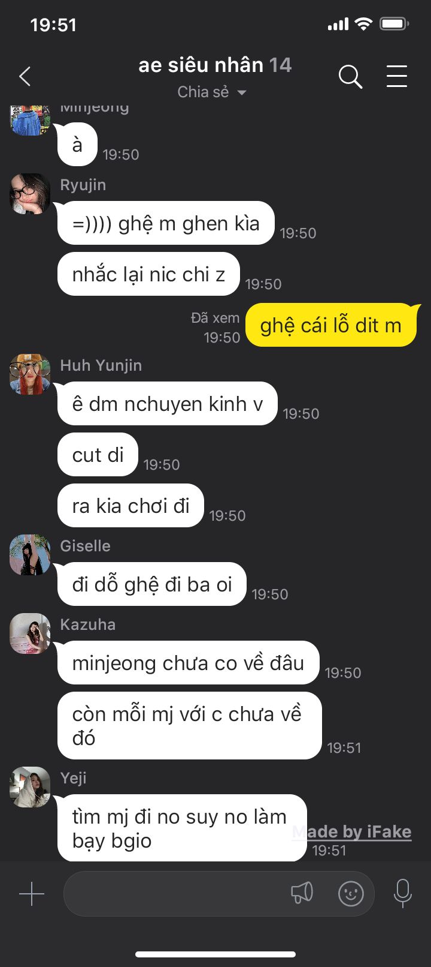This screenshot has height=967, width=431.
Task: Open the chat search magnifier
Action: click(x=350, y=77)
